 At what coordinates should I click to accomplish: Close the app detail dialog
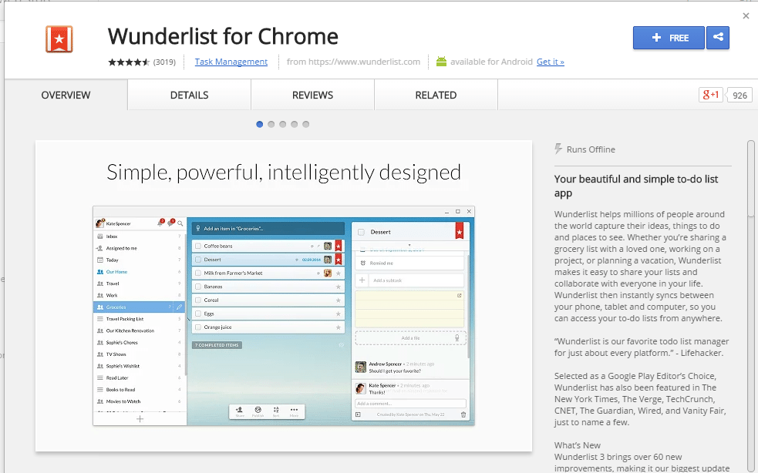pyautogui.click(x=746, y=16)
